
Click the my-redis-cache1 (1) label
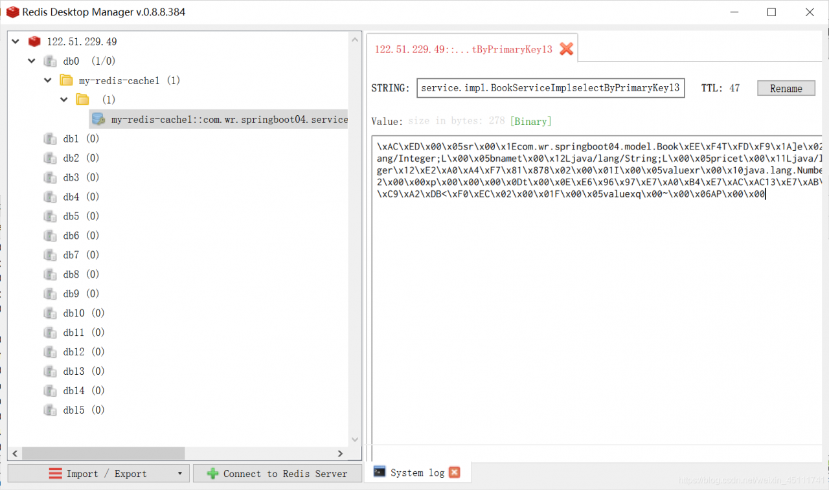point(130,80)
